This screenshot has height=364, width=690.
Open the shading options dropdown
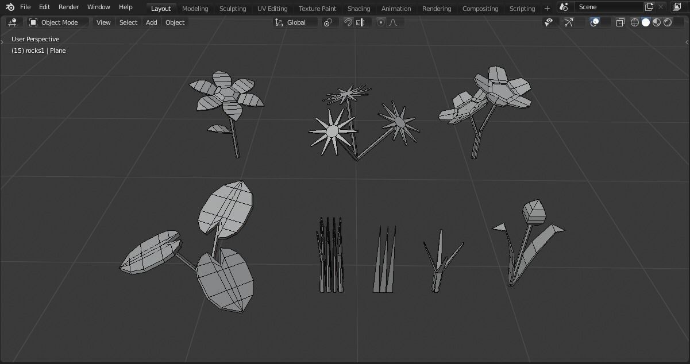(679, 22)
